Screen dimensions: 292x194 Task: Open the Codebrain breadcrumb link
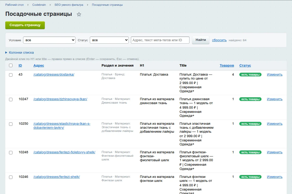coord(39,5)
